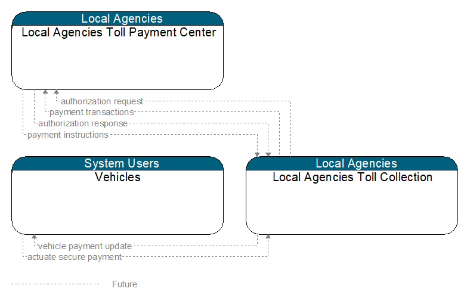The width and height of the screenshot is (467, 301).
Task: Select the actuate secure payment flow label
Action: (x=75, y=257)
